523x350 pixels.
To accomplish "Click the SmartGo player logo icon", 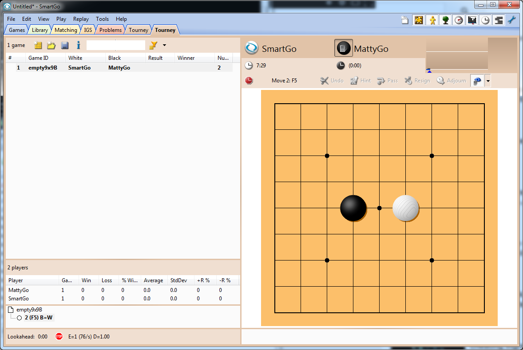I will tap(251, 48).
